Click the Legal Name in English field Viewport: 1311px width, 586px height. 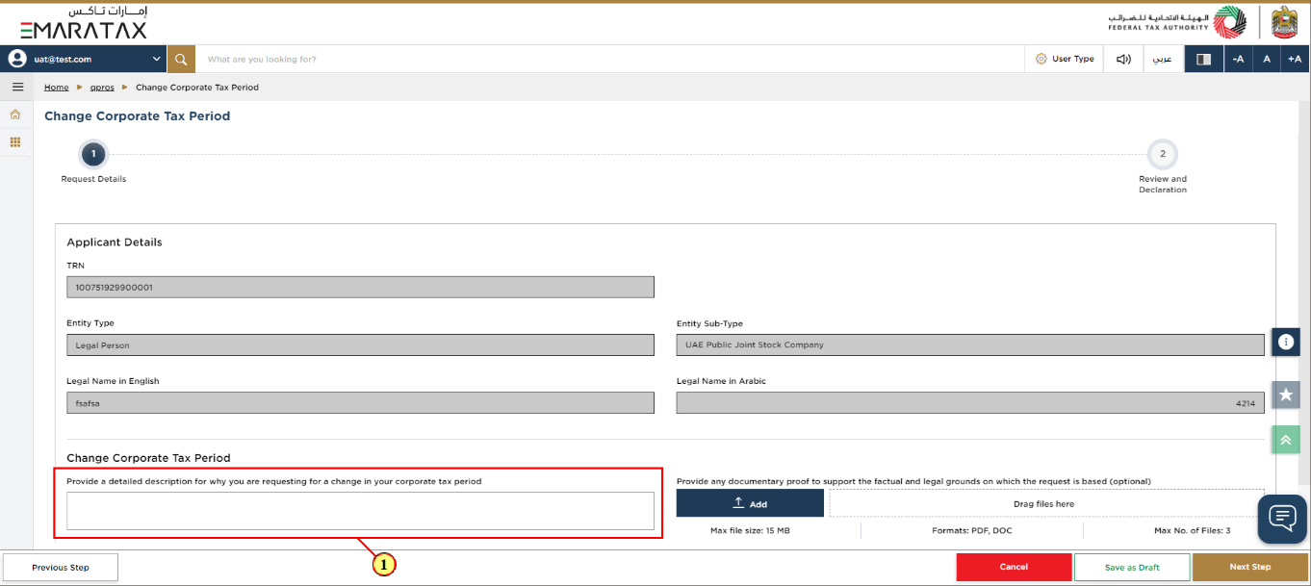[360, 402]
